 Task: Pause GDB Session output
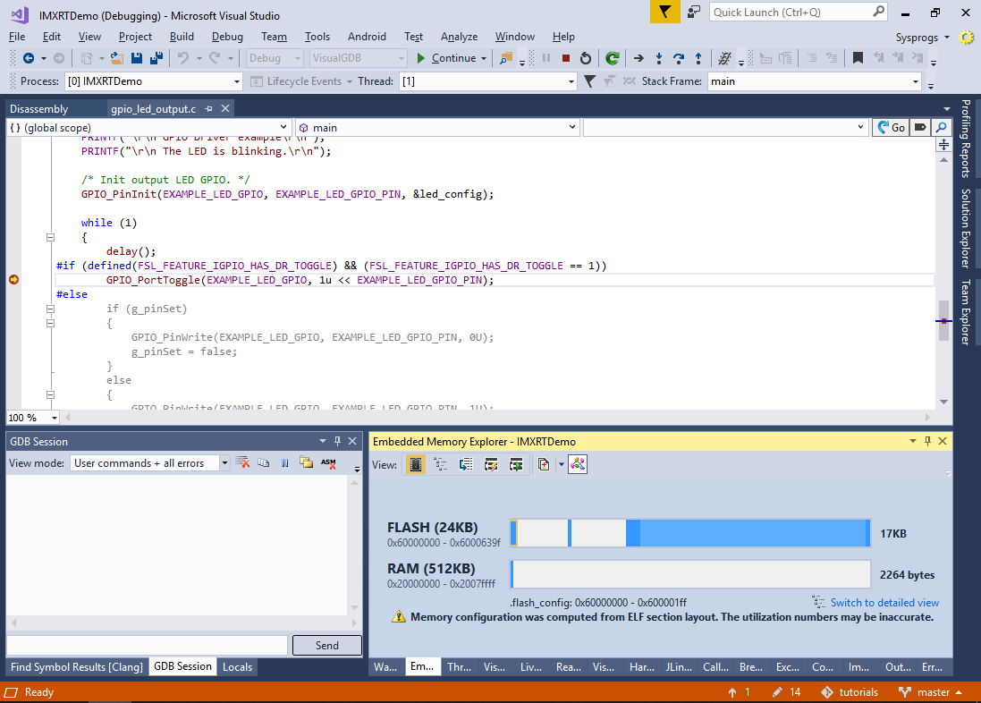(284, 462)
